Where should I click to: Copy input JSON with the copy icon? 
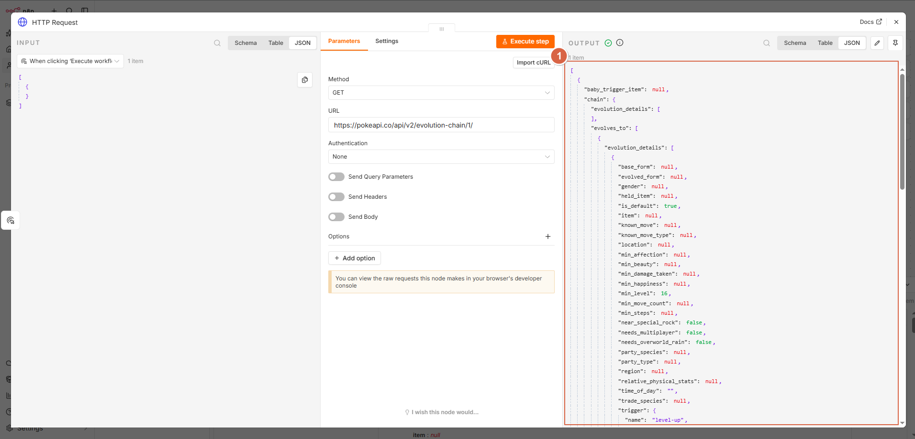pyautogui.click(x=305, y=80)
